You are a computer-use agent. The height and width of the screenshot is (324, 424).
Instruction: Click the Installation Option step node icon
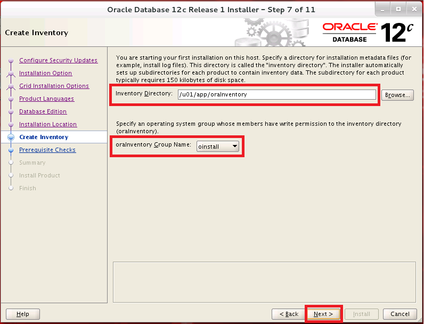[x=11, y=74]
